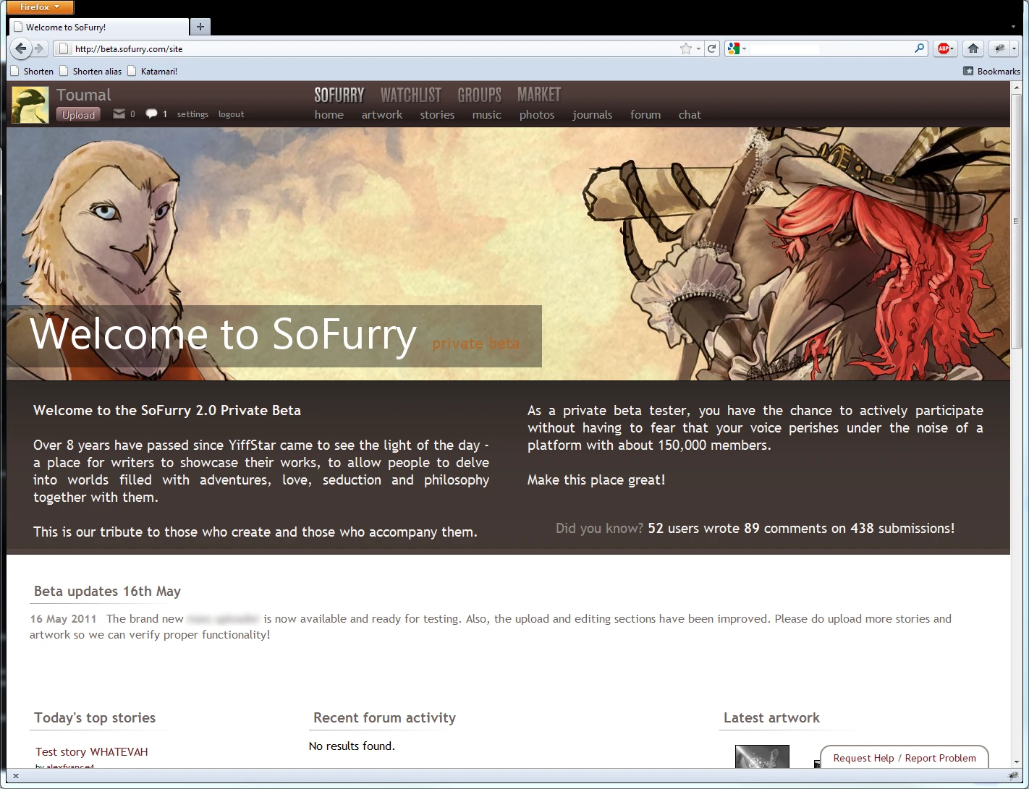This screenshot has width=1029, height=789.
Task: Select the Welcome to SoFurry! tab
Action: (x=99, y=27)
